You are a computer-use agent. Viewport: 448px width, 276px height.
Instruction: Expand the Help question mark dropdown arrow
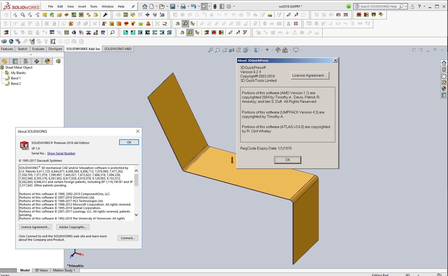[424, 6]
